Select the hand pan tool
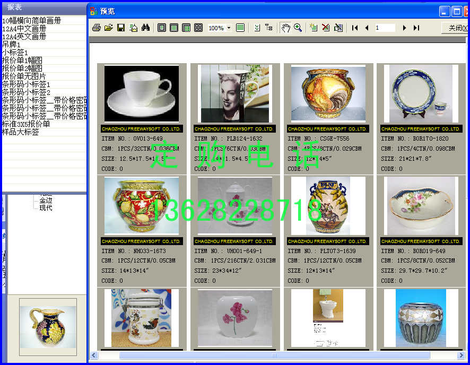 (x=285, y=28)
